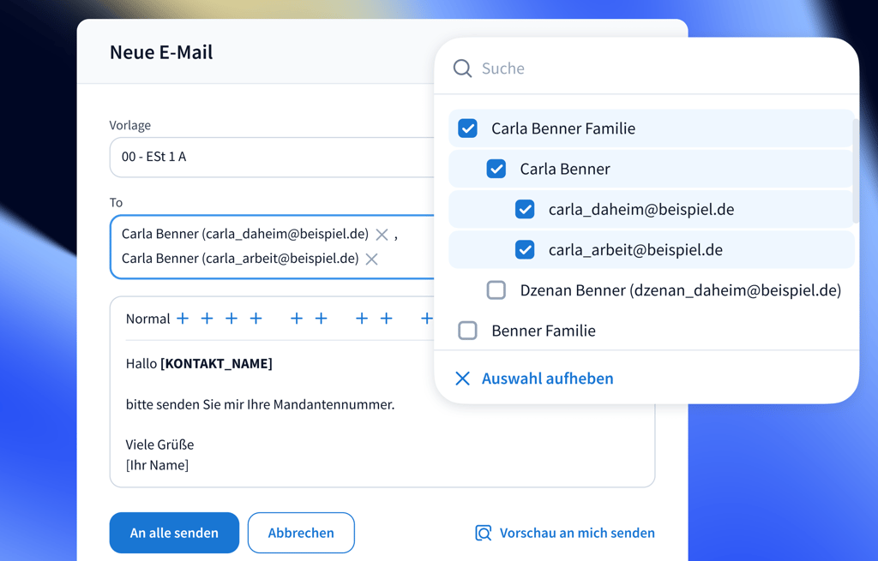Click the scrollbar of the contact list
The height and width of the screenshot is (561, 878).
pyautogui.click(x=855, y=171)
